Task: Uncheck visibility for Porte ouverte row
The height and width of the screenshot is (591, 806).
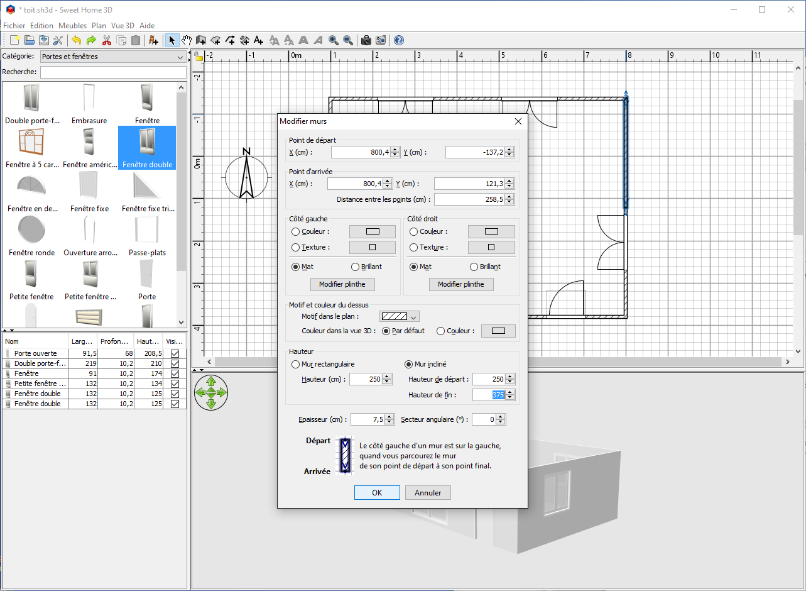Action: (175, 353)
